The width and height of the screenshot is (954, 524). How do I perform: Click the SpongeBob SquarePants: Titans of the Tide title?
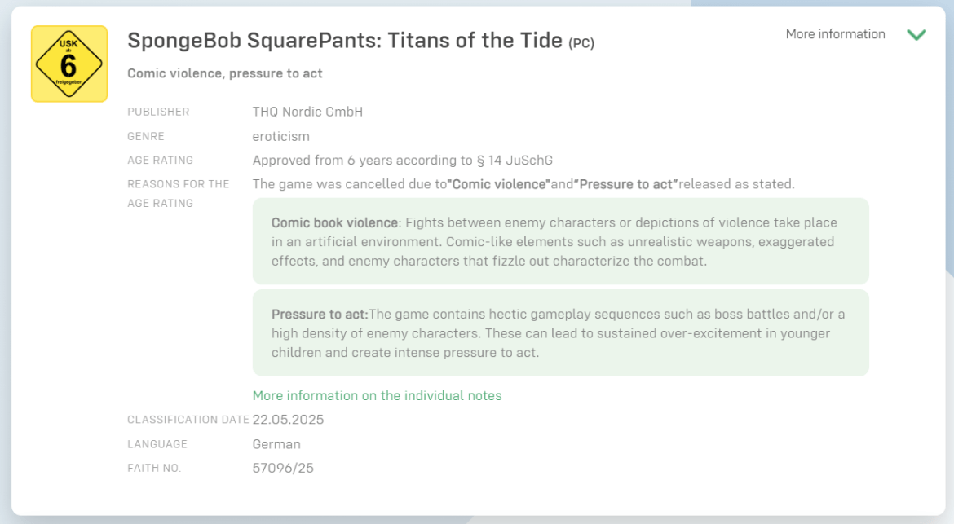(x=345, y=40)
